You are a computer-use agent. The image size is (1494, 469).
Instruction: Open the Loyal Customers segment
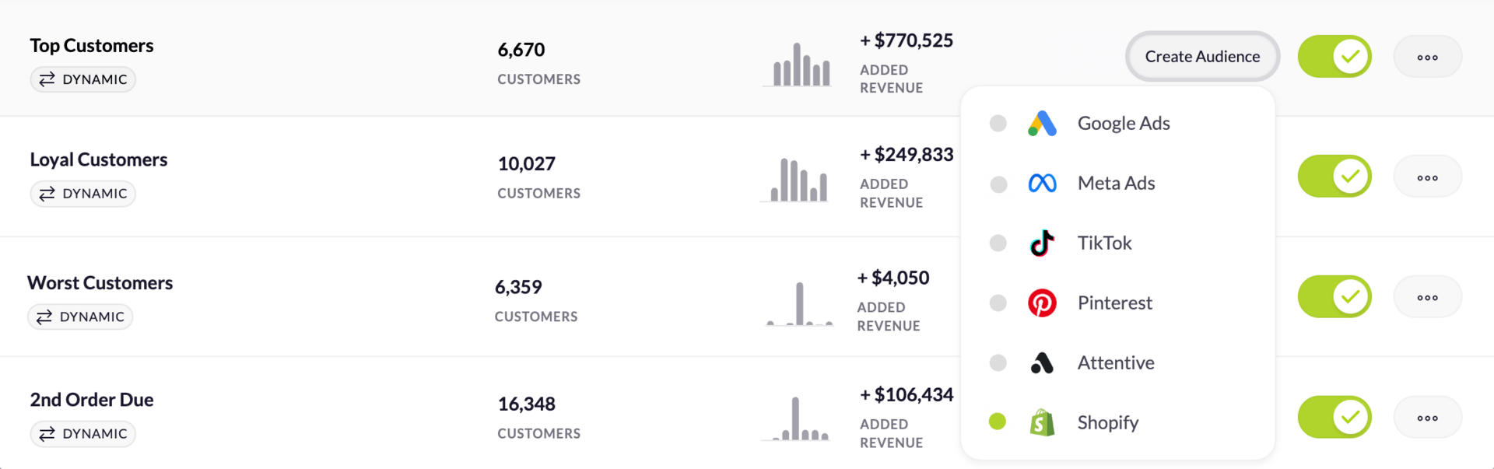(99, 160)
